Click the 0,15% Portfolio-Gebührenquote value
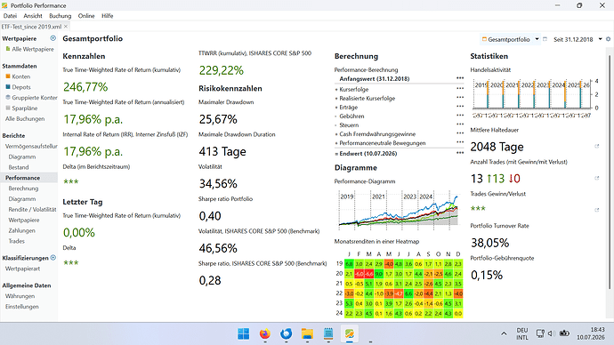The height and width of the screenshot is (345, 614). 487,275
